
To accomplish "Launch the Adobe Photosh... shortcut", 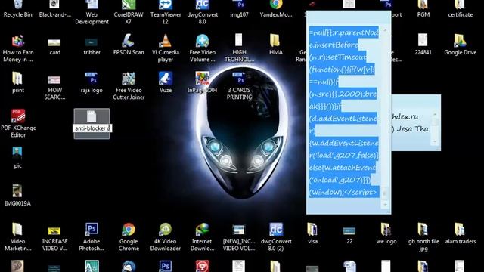I will coord(92,237).
